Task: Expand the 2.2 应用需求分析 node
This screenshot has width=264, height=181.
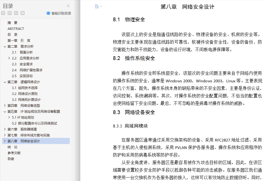Action: [9, 58]
